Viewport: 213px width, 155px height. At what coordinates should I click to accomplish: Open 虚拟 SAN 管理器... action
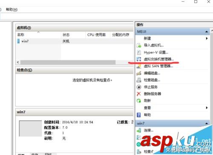(158, 66)
